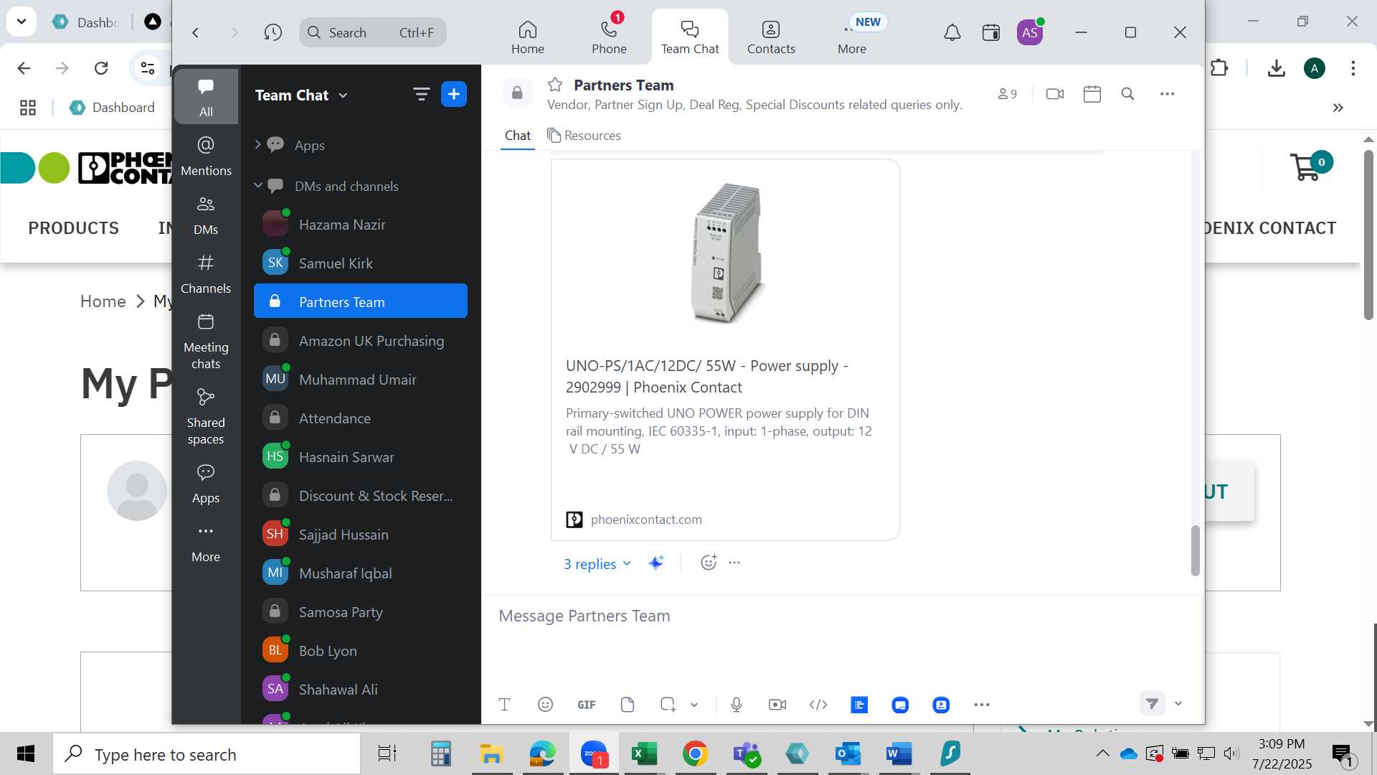The width and height of the screenshot is (1377, 775).
Task: Switch to the Resources tab
Action: (x=584, y=136)
